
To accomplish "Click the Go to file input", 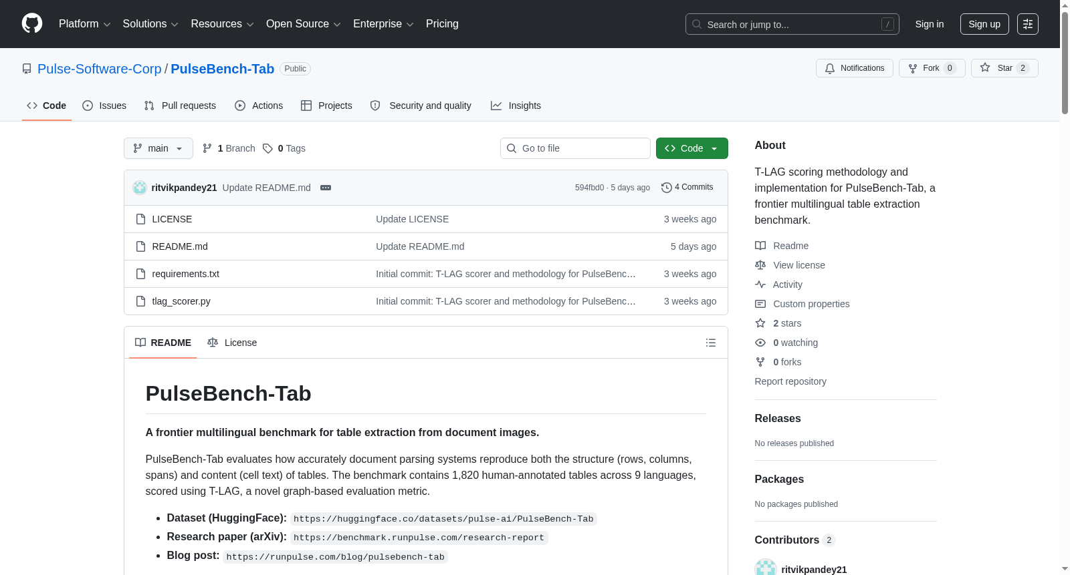I will [575, 148].
